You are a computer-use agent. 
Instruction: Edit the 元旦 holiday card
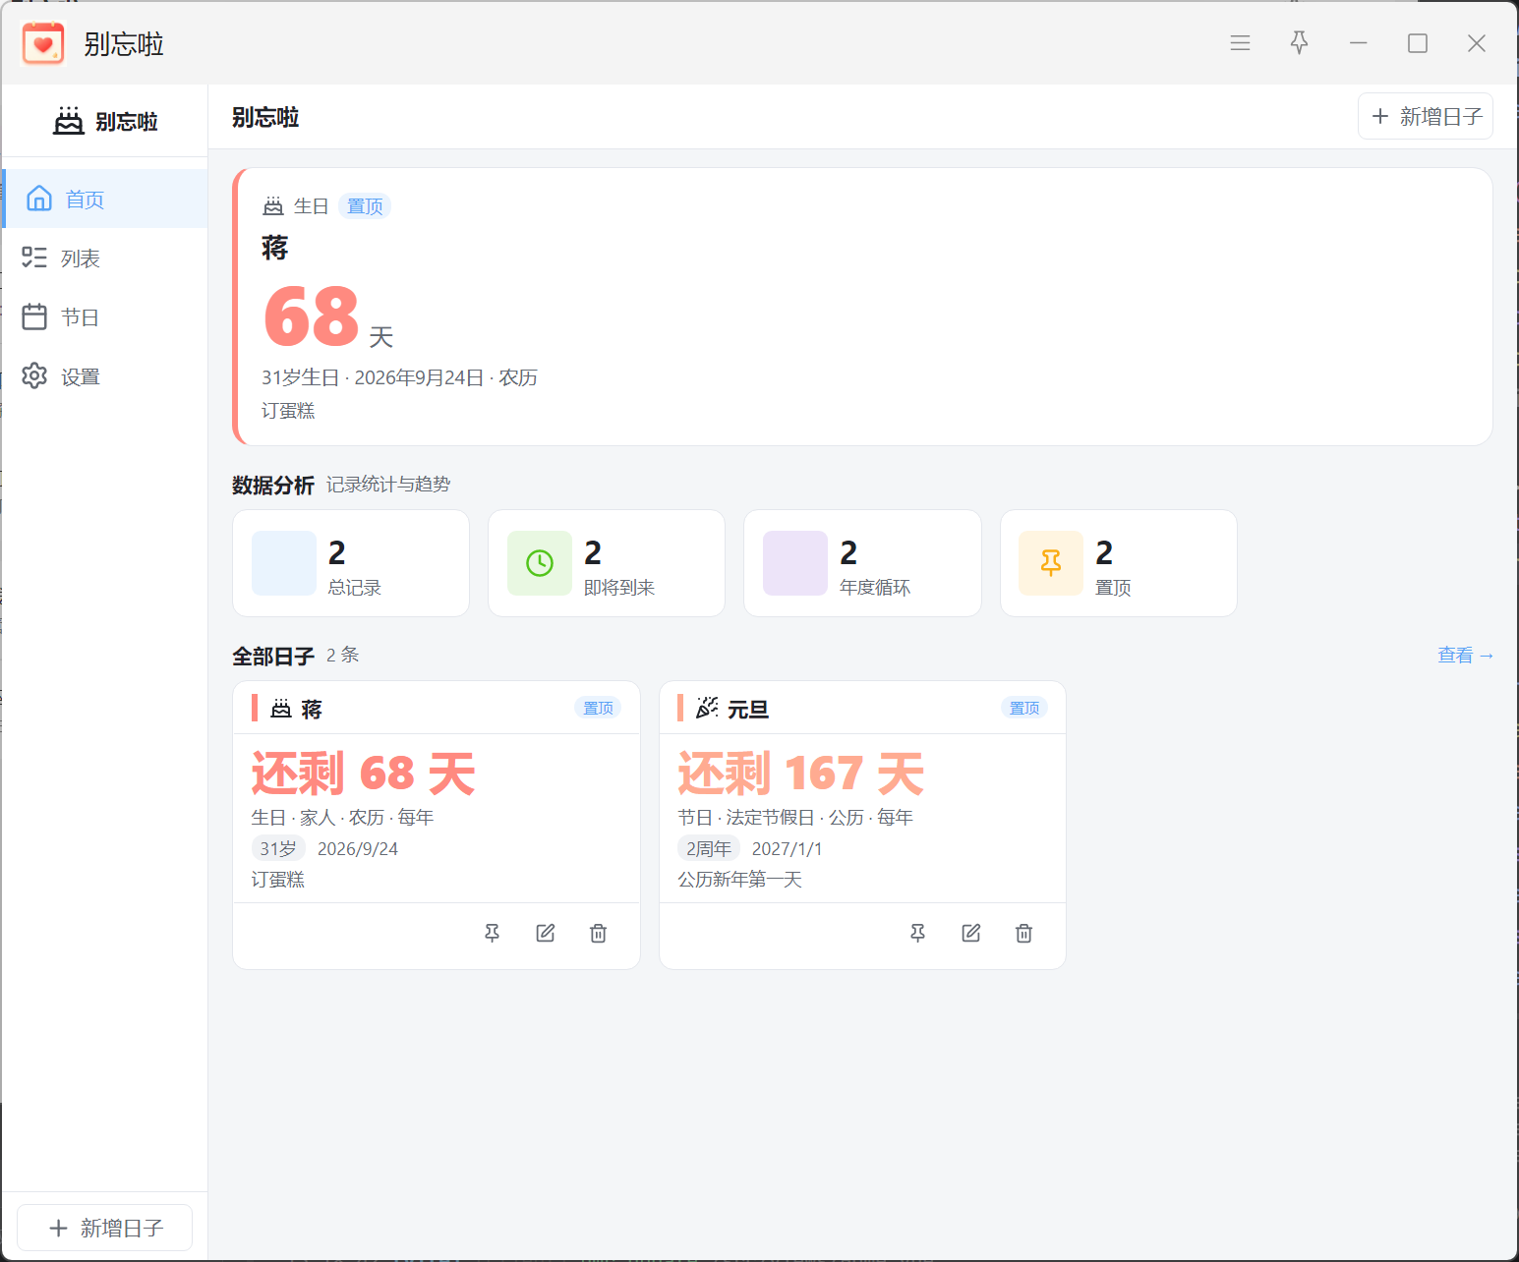pos(971,933)
